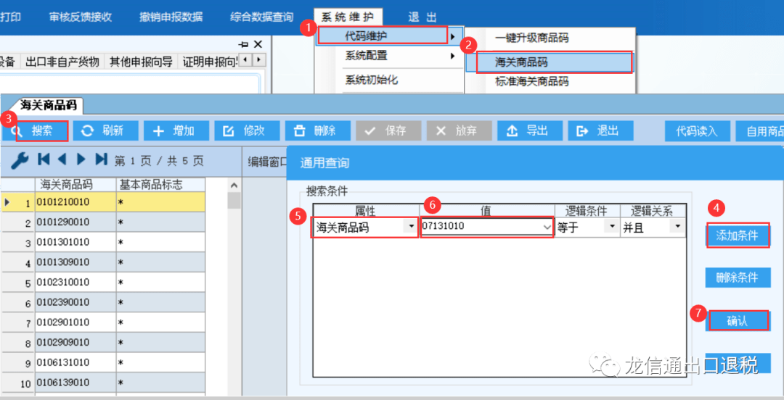Open the 撤销申报数据 menu

171,17
